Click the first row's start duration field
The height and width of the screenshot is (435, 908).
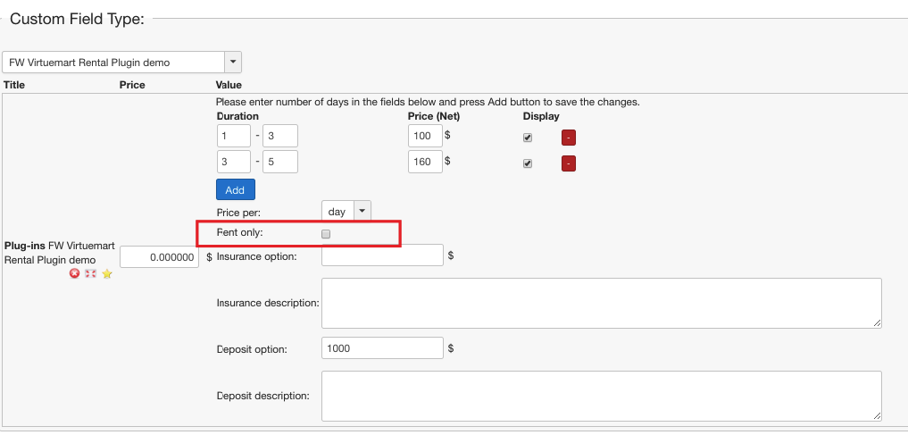tap(233, 136)
